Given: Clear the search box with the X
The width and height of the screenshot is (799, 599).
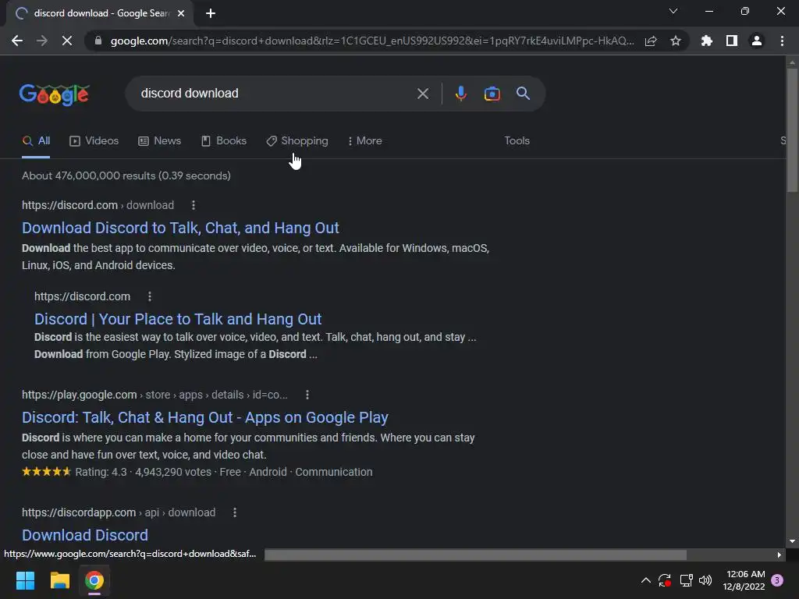Looking at the screenshot, I should tap(423, 94).
